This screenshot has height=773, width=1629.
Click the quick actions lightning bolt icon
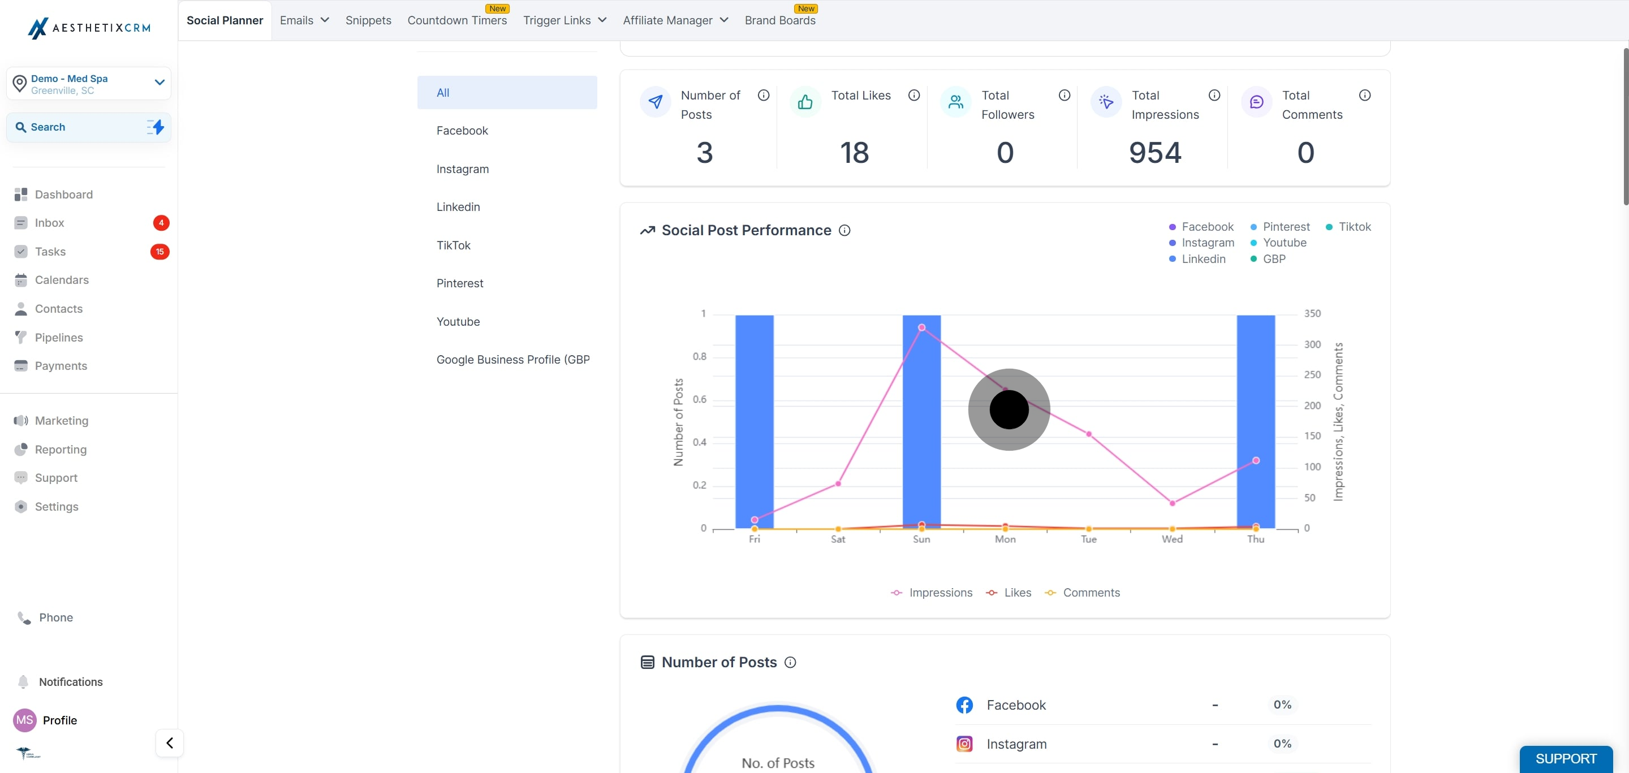(x=156, y=127)
